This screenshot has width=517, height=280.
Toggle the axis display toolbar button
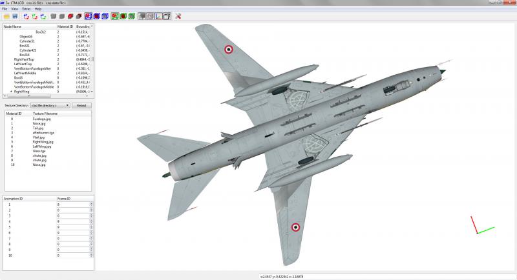(x=158, y=16)
